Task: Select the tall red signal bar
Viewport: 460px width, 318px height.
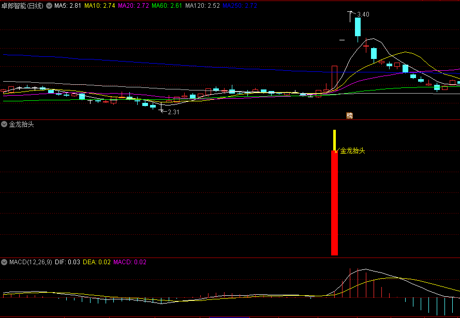Action: click(334, 203)
